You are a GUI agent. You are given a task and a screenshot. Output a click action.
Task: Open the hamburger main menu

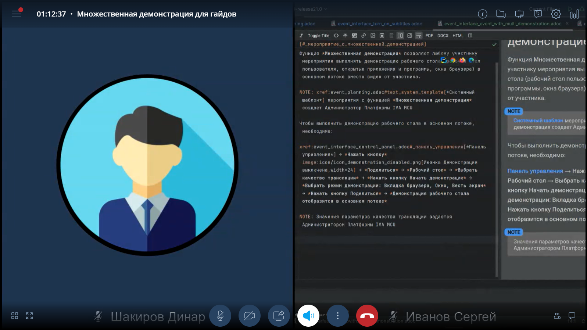pyautogui.click(x=17, y=14)
